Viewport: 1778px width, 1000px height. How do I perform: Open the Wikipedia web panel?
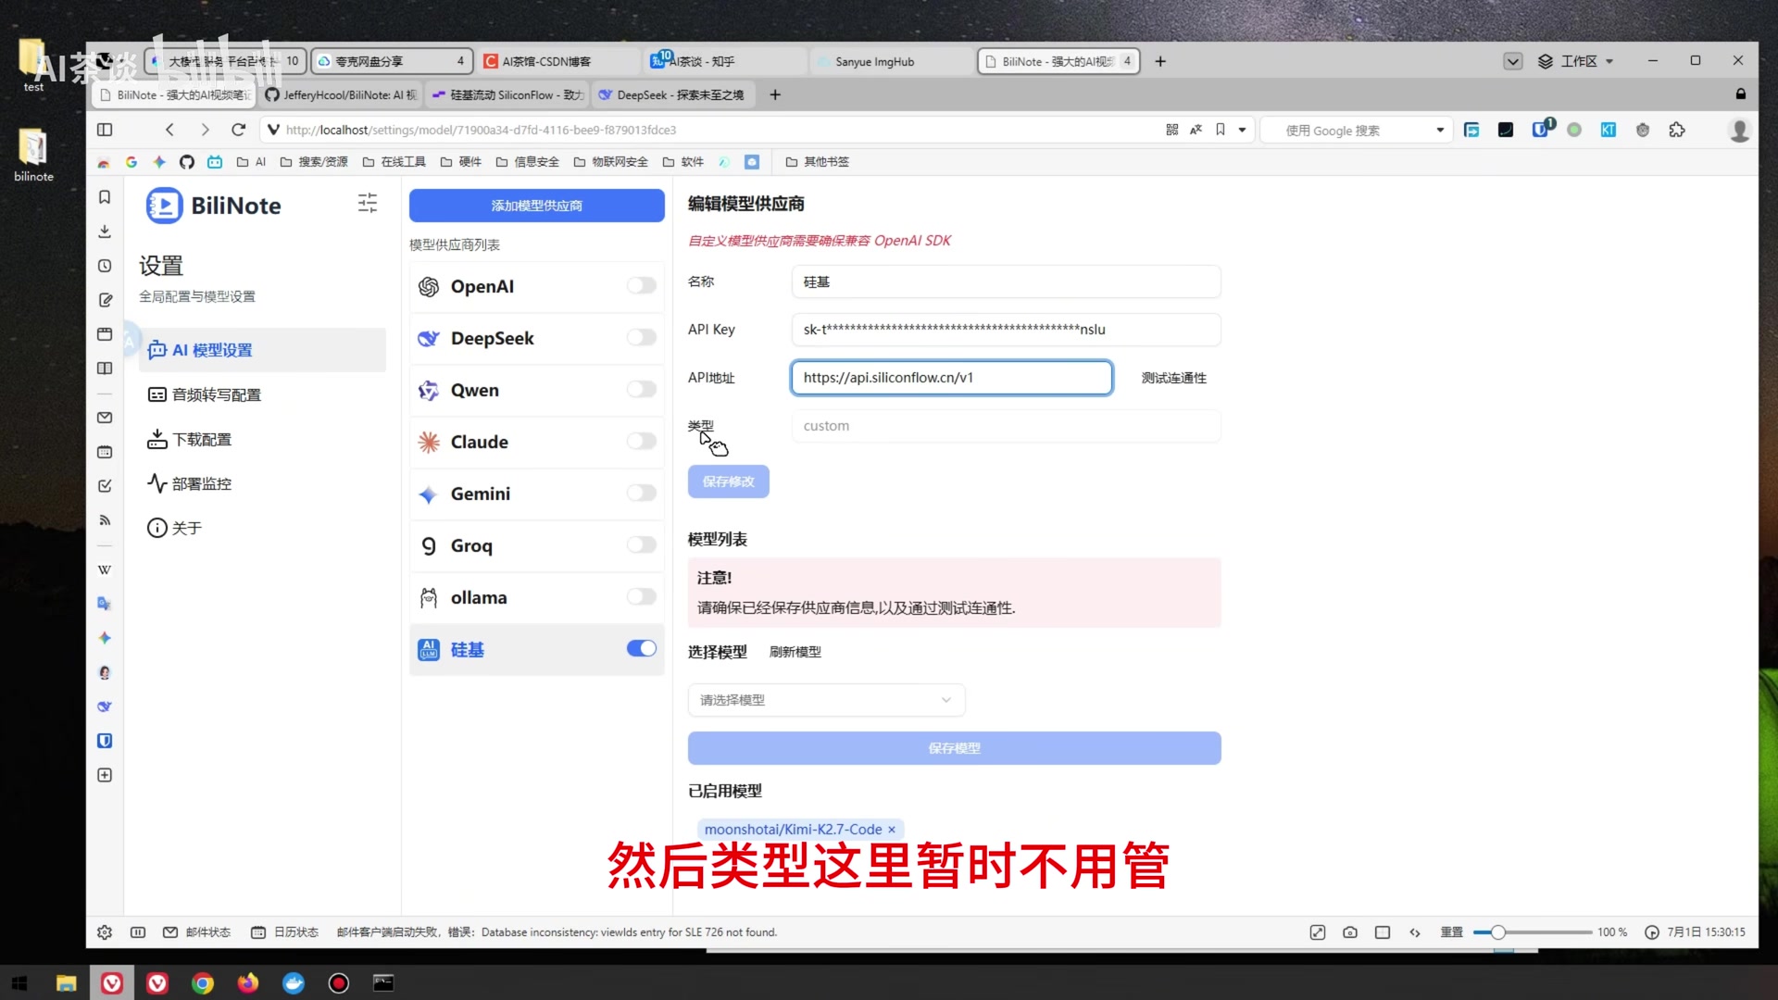pyautogui.click(x=105, y=569)
